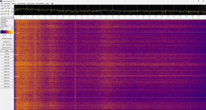This screenshot has height=110, width=206.
Task: Click Button #14
Action: [x=7, y=81]
